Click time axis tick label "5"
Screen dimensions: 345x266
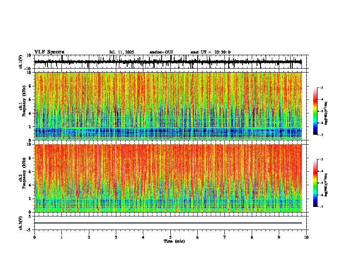pos(170,237)
